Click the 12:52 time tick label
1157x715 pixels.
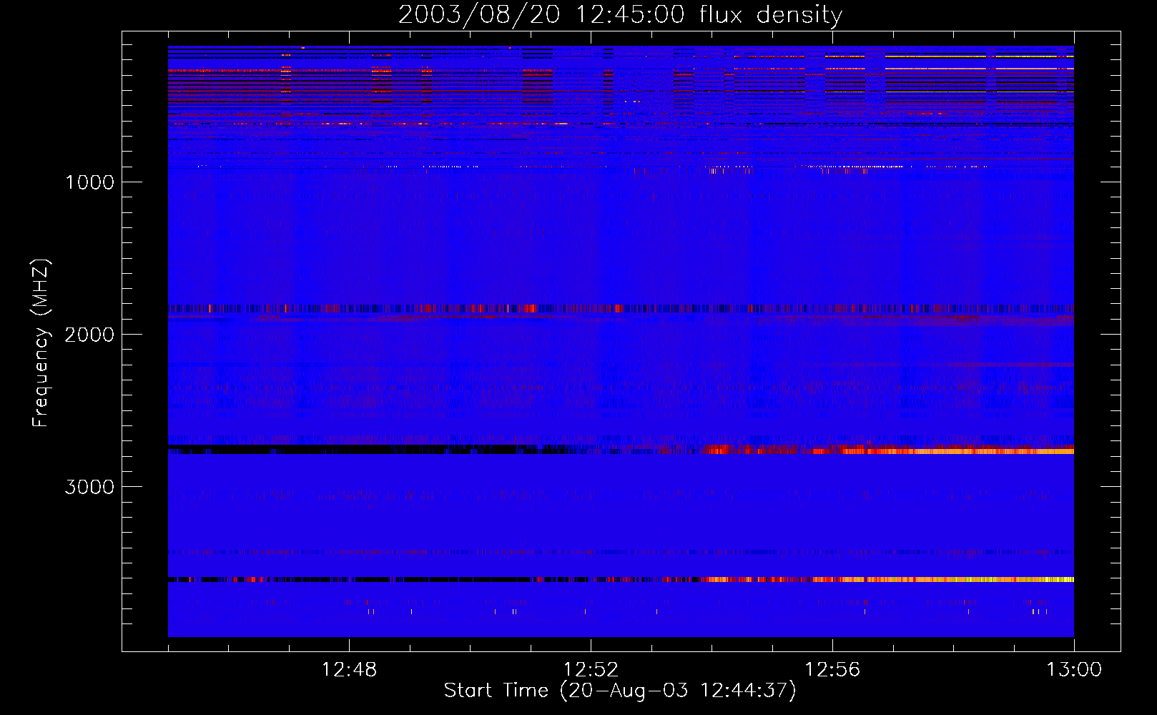(591, 670)
